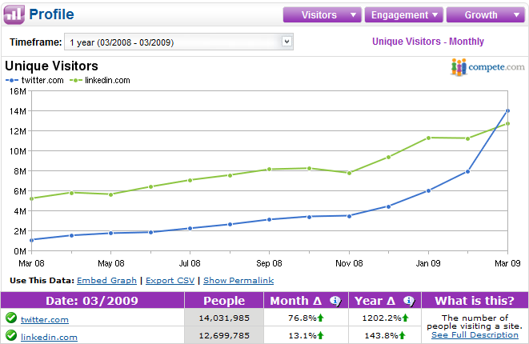The height and width of the screenshot is (344, 529).
Task: Click the Sep 08 axis label
Action: pos(269,263)
